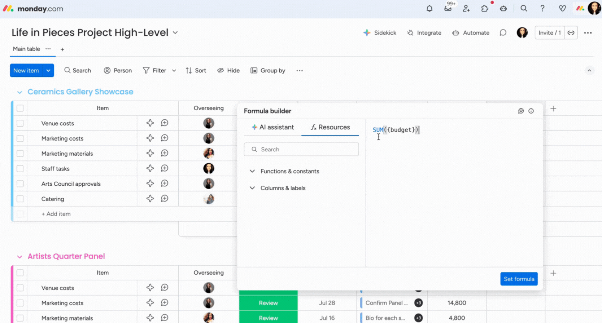Click the help question mark icon
The width and height of the screenshot is (602, 323).
point(542,8)
